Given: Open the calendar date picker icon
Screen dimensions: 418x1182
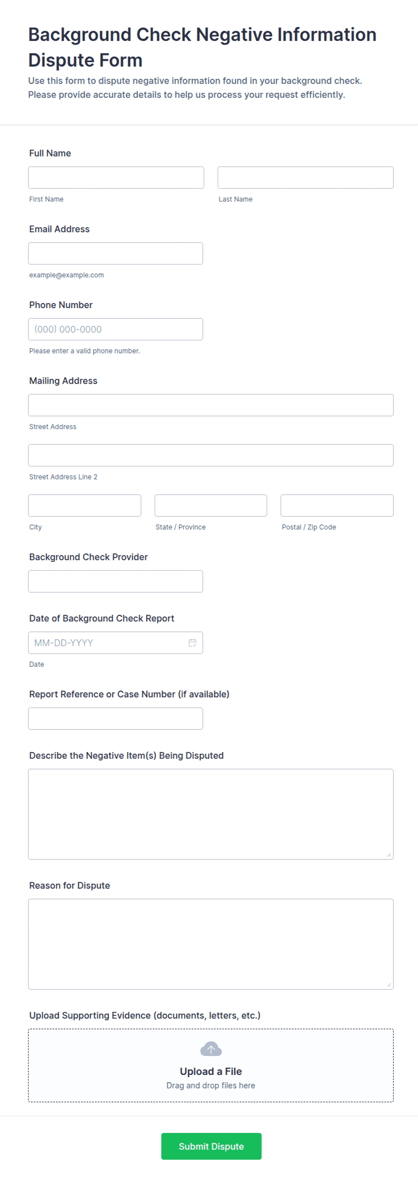Looking at the screenshot, I should coord(192,643).
